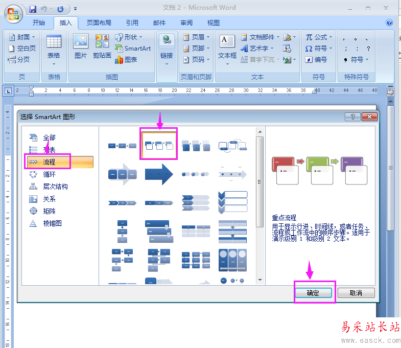
Task: Save the document from quick access toolbar
Action: point(33,9)
